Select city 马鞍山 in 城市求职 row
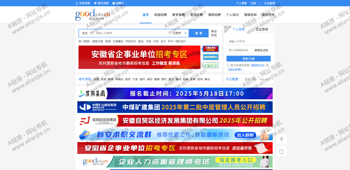This screenshot has width=350, height=170. pos(119,79)
